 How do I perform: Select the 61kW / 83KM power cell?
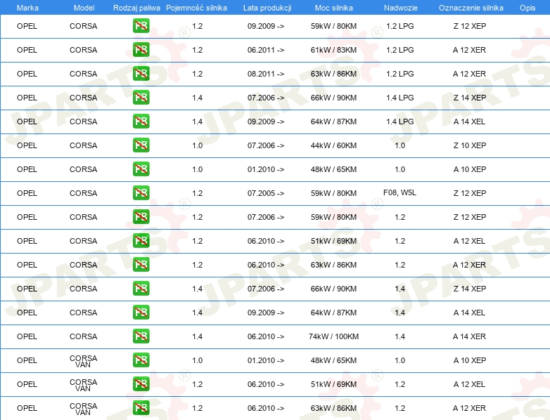[x=333, y=50]
